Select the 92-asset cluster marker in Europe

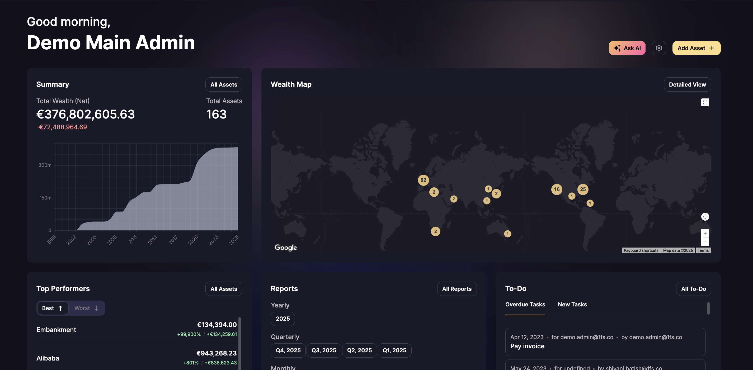click(x=423, y=180)
